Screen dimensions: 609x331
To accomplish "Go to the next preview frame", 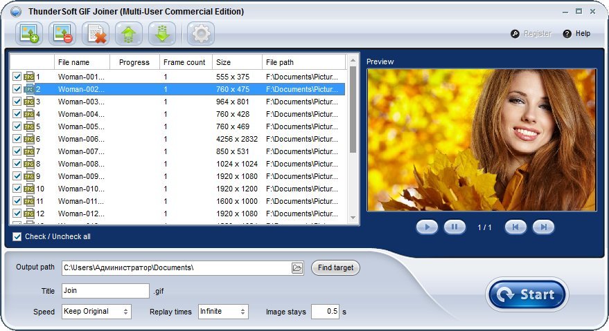I will click(543, 227).
